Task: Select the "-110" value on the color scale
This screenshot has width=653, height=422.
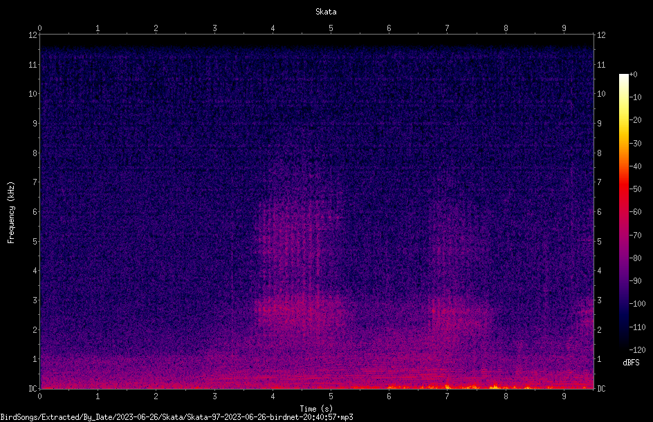Action: (638, 327)
